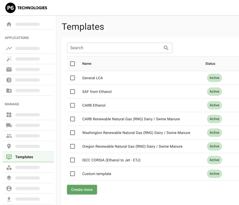Open the mail envelope icon

click(x=9, y=69)
